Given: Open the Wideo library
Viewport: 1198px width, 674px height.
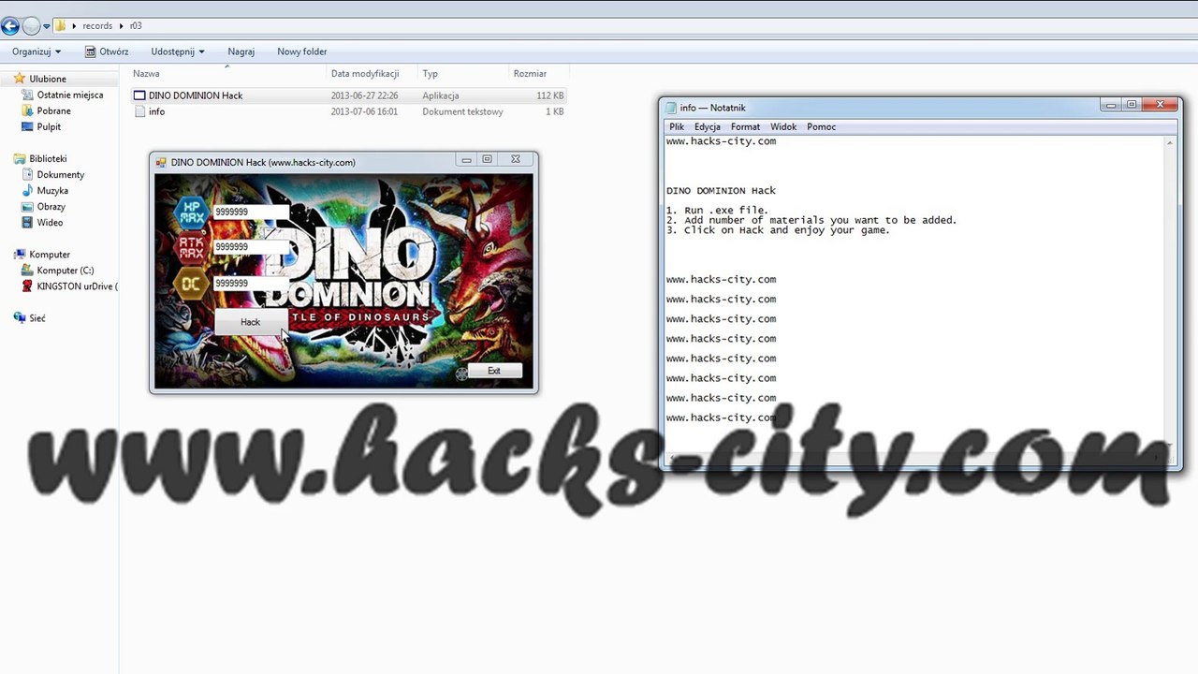Looking at the screenshot, I should tap(50, 223).
